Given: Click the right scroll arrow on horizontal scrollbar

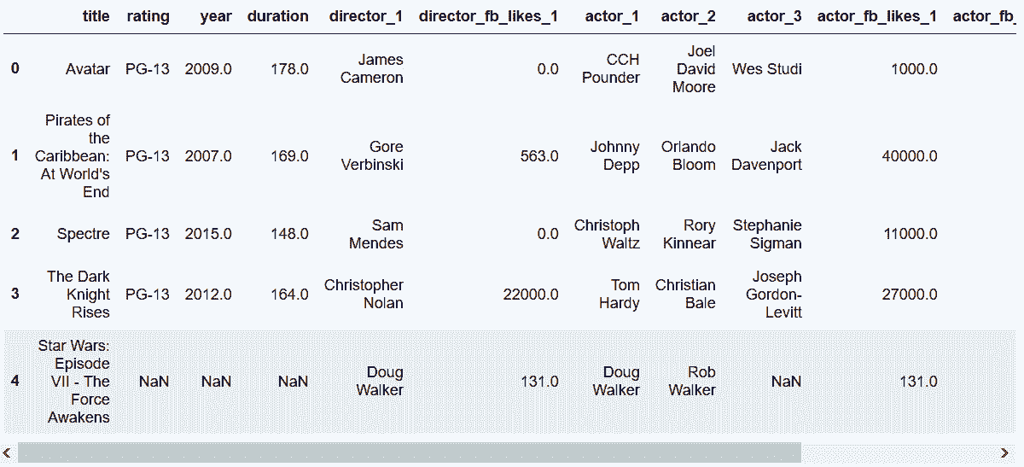Looking at the screenshot, I should click(1004, 452).
